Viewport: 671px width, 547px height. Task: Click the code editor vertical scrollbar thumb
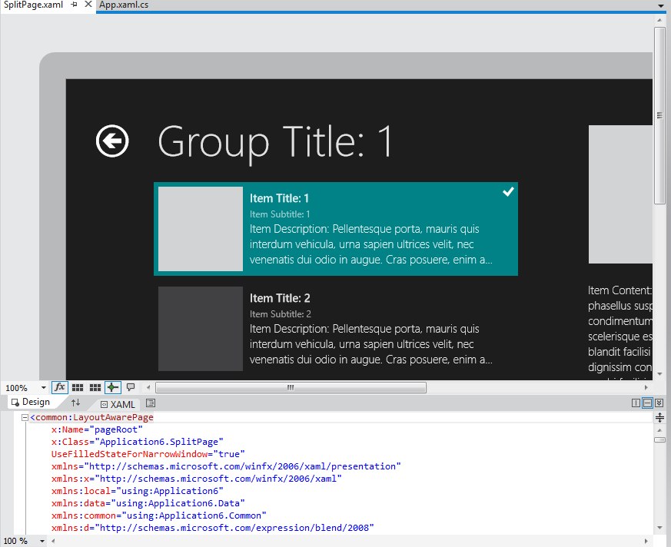click(x=659, y=439)
